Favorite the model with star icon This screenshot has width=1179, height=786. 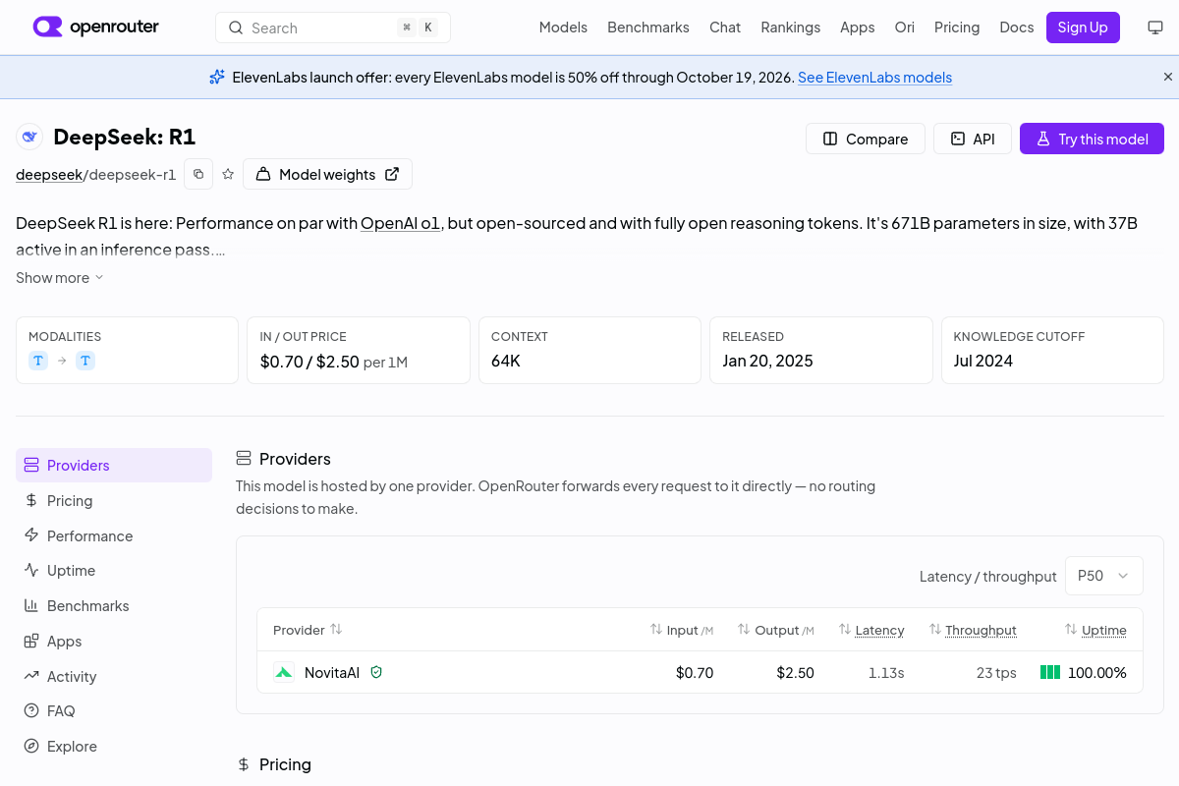click(228, 174)
